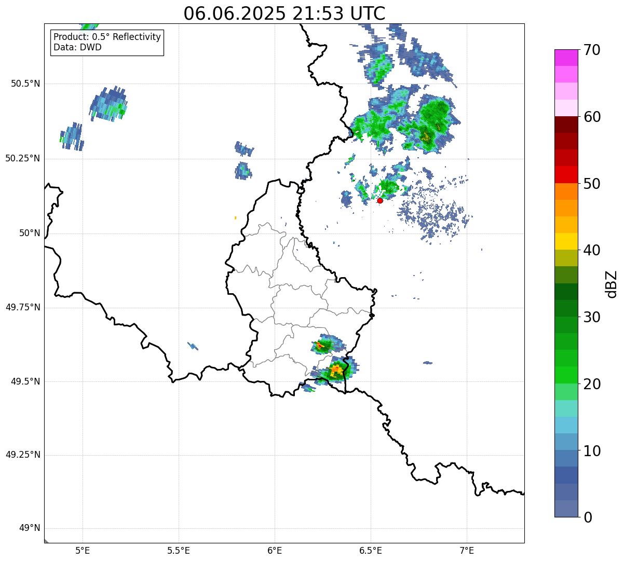Screen dimensions: 624x561
Task: Click the yellow colorbar segment above 40
Action: pyautogui.click(x=566, y=241)
